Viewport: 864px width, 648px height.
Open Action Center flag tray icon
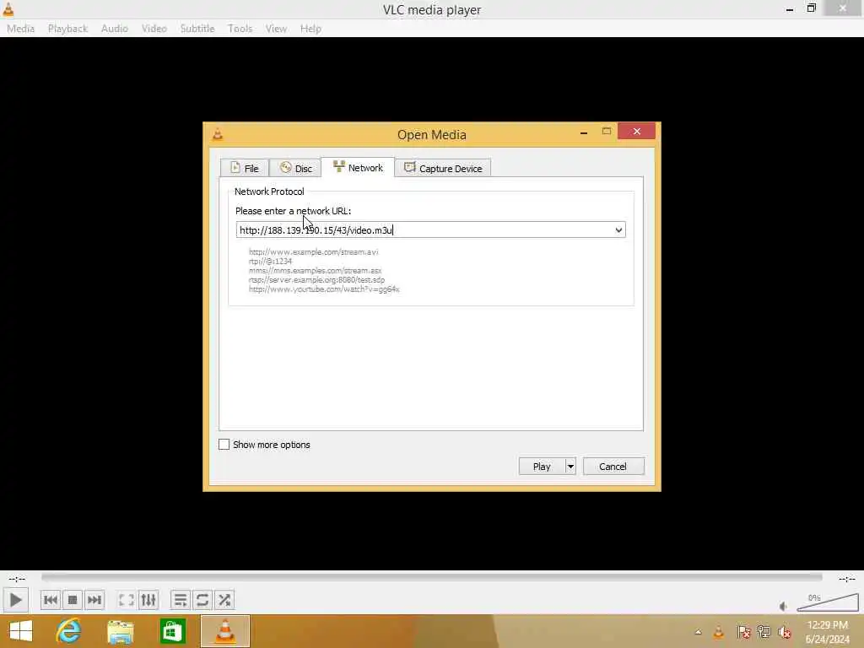[x=743, y=632]
